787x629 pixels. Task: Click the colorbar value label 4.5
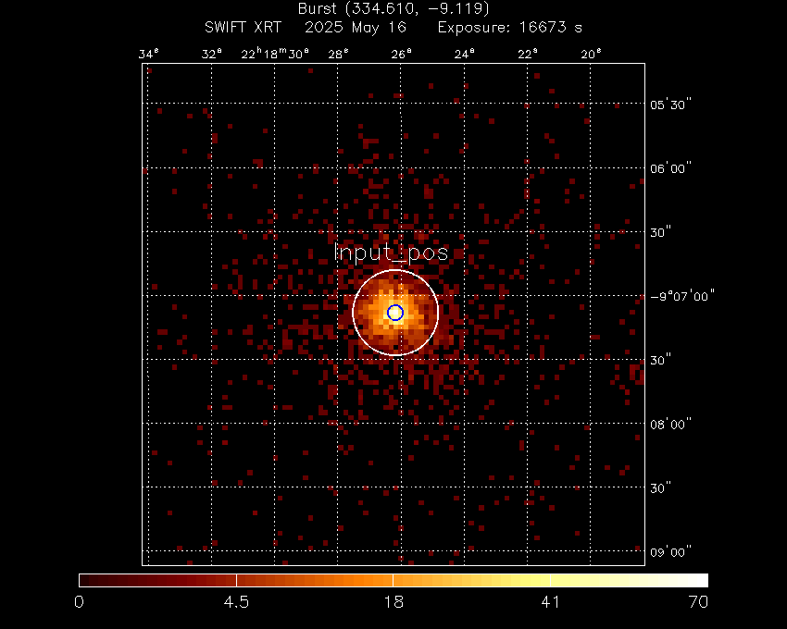237,603
